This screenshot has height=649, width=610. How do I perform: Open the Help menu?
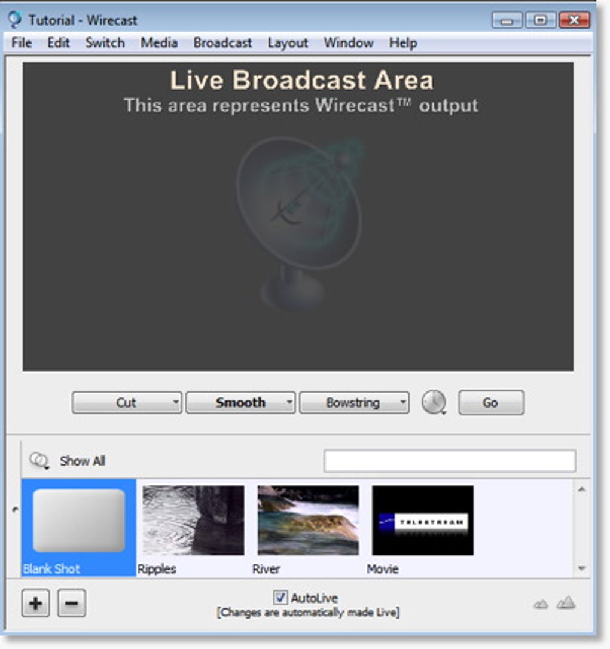point(403,42)
